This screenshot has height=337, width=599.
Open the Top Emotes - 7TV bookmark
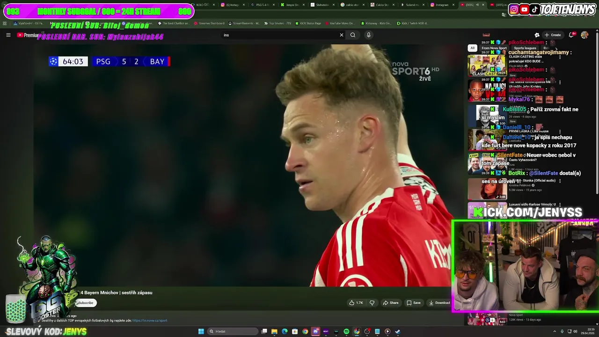pyautogui.click(x=278, y=23)
